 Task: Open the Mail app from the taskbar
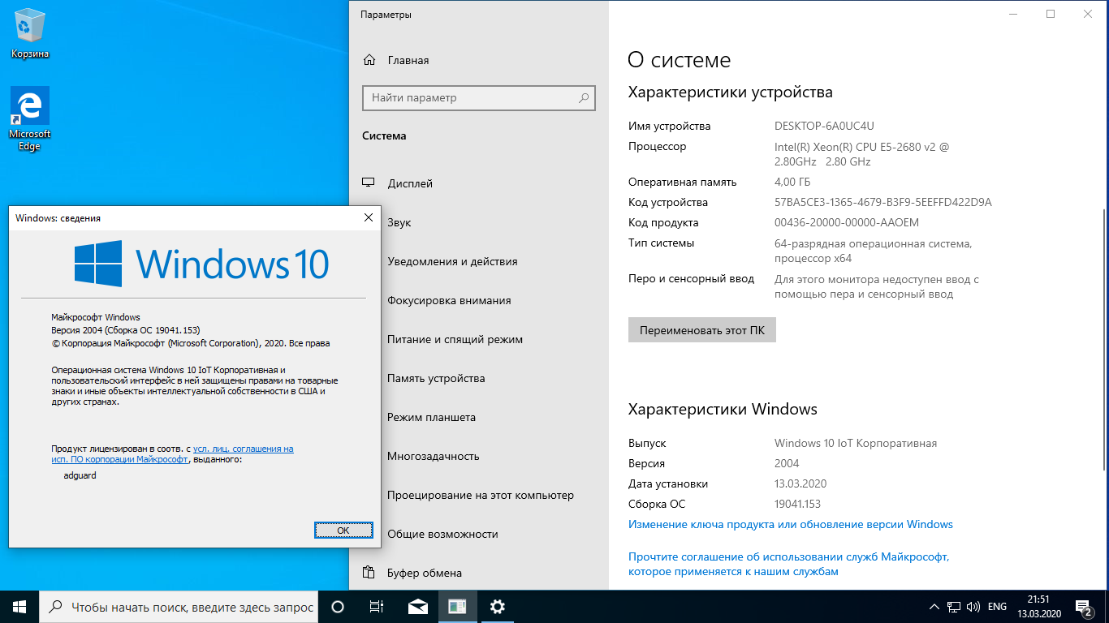418,607
